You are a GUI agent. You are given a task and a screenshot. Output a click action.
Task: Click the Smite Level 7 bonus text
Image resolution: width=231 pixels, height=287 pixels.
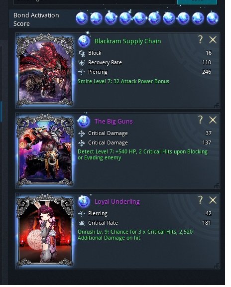(x=123, y=81)
